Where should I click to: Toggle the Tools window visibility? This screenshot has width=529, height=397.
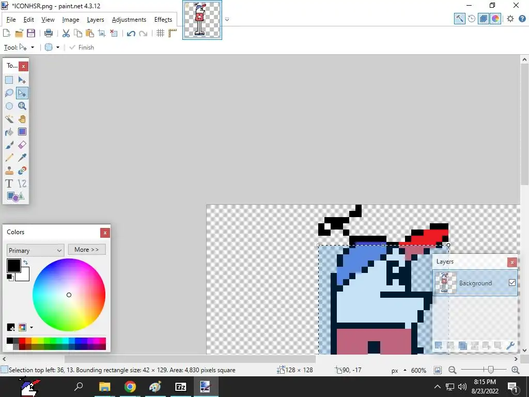pos(459,19)
